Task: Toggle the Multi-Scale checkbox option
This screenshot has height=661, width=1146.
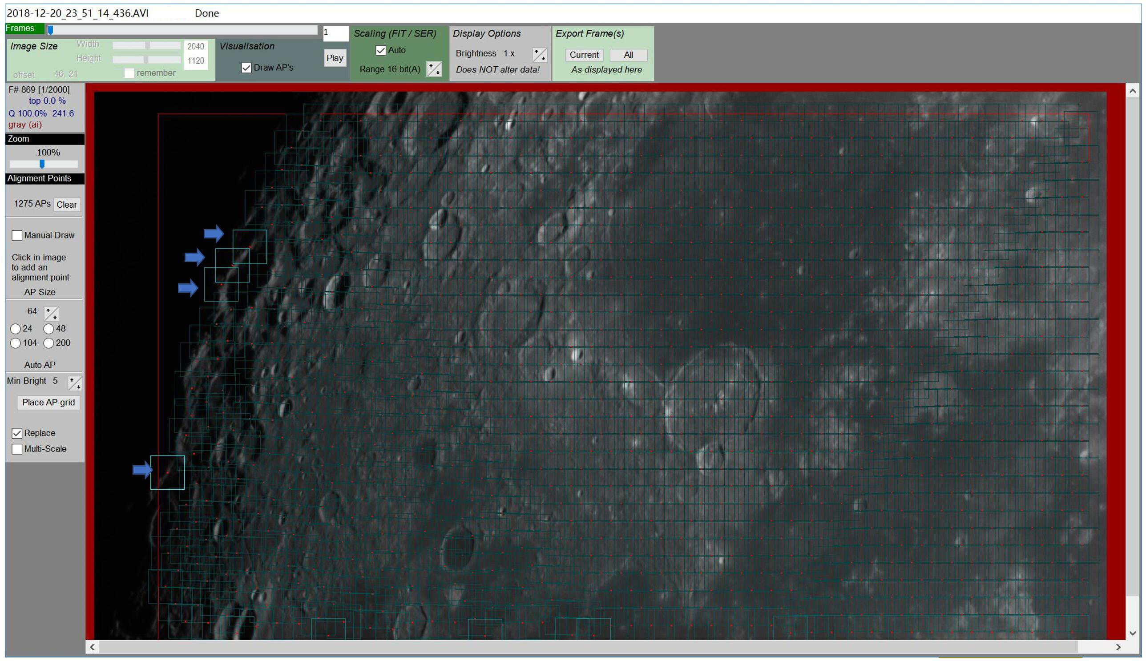Action: click(x=17, y=448)
